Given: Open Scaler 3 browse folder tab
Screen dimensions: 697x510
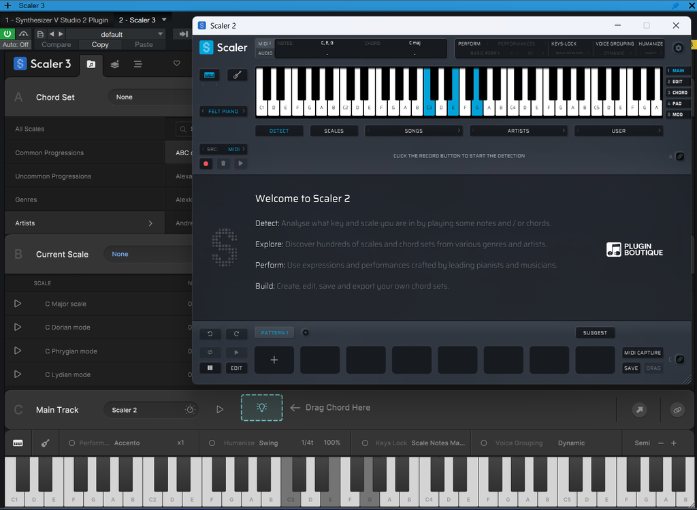Looking at the screenshot, I should 91,65.
